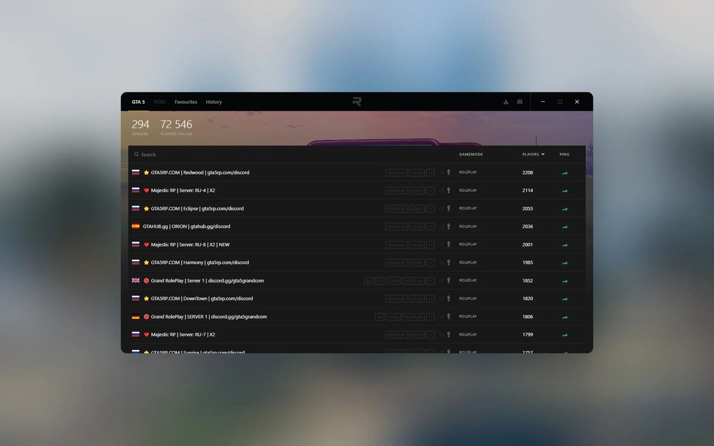
Task: Select server GTA5RP.COM | Redwood
Action: pos(357,172)
